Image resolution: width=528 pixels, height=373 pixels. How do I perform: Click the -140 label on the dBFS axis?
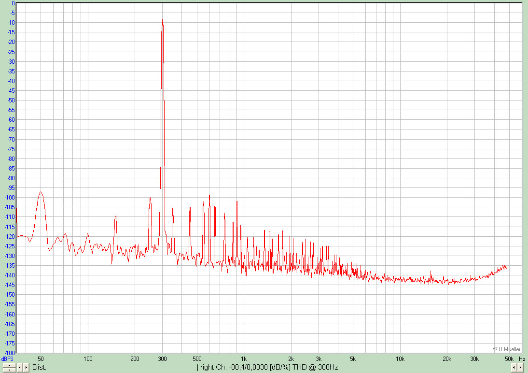[x=10, y=275]
